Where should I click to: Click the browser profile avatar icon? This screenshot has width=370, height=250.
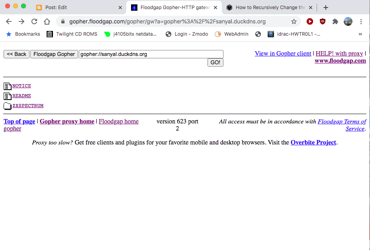tap(348, 22)
